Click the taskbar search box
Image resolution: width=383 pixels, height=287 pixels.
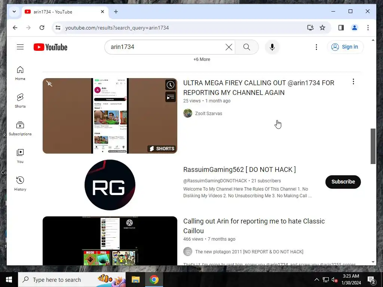[x=72, y=280]
